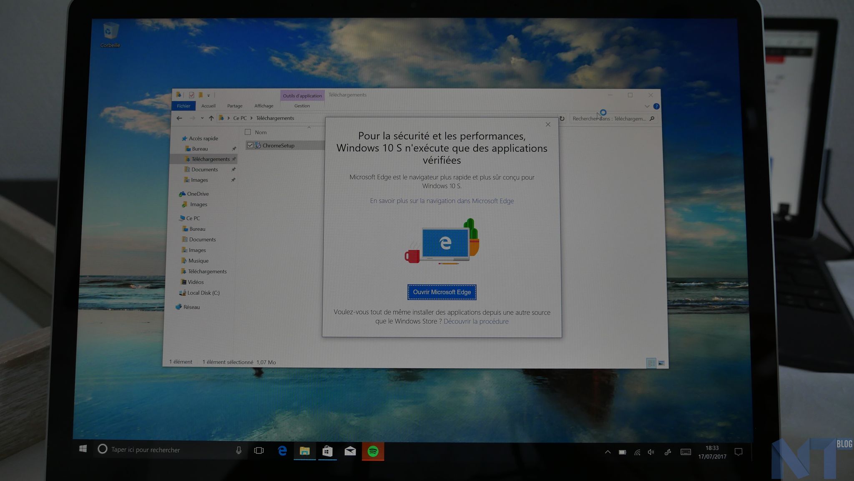854x481 pixels.
Task: Open Microsoft Edge from the taskbar
Action: pyautogui.click(x=282, y=451)
